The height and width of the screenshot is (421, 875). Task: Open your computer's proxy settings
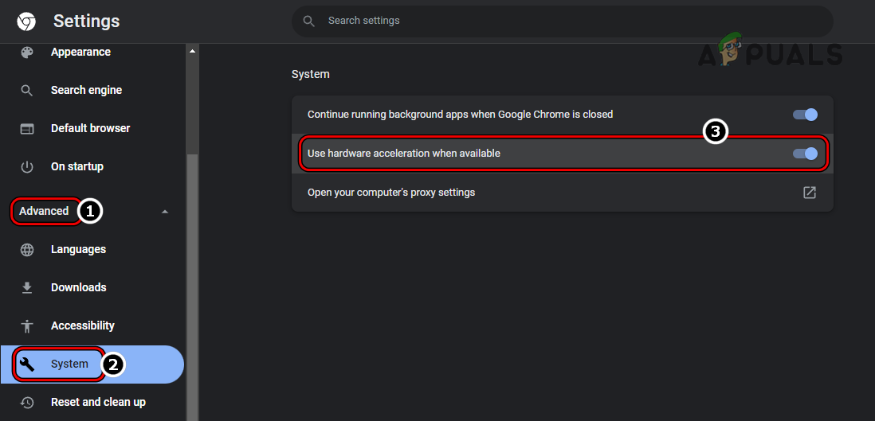tap(390, 192)
